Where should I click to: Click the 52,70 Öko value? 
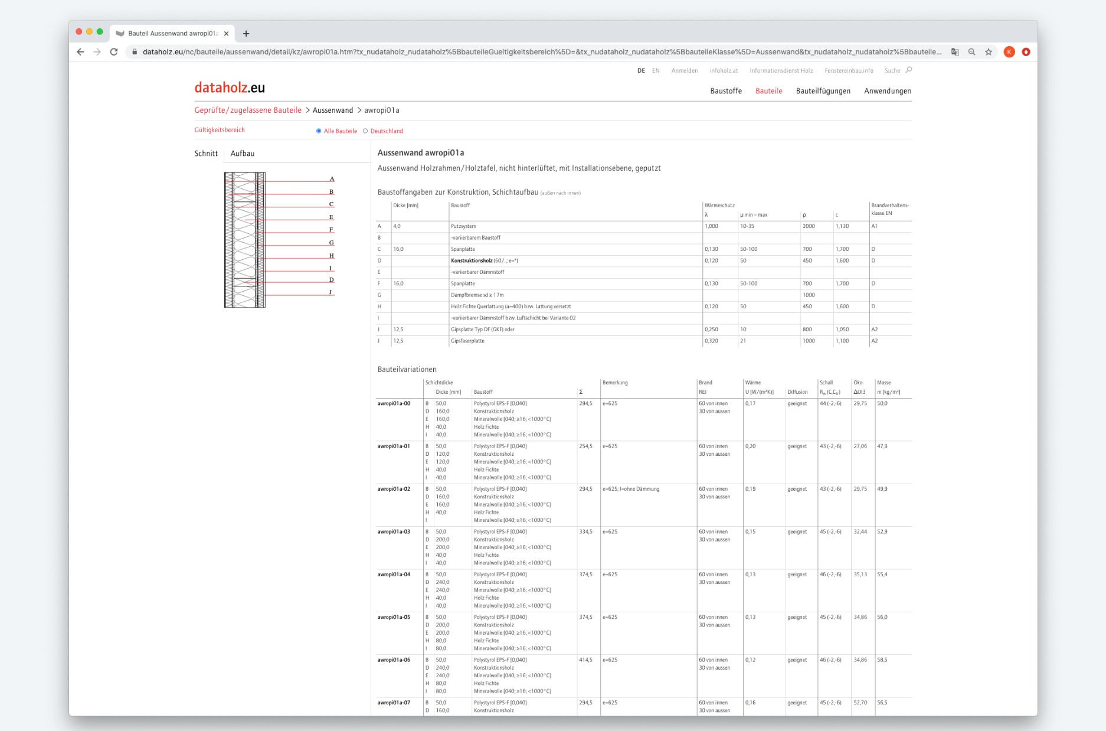point(860,703)
